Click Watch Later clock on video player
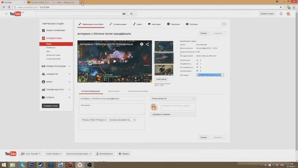This screenshot has width=298, height=168. tap(142, 44)
